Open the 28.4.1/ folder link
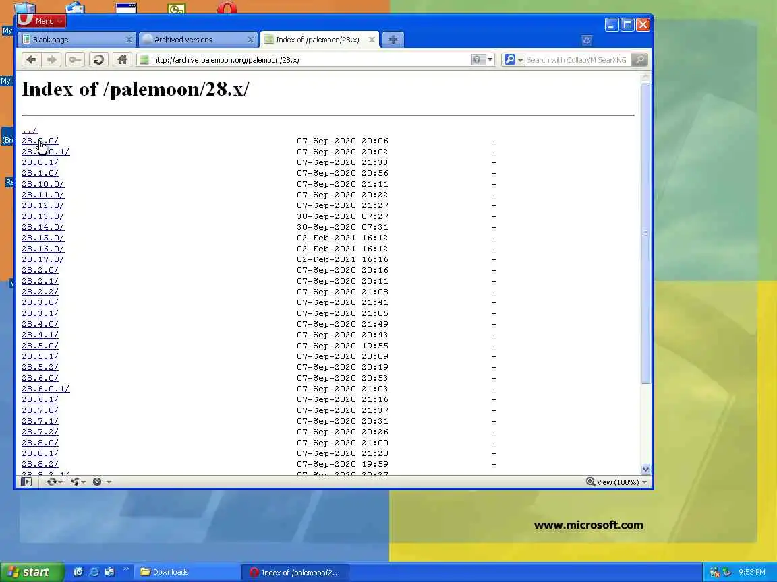The image size is (777, 582). [40, 335]
